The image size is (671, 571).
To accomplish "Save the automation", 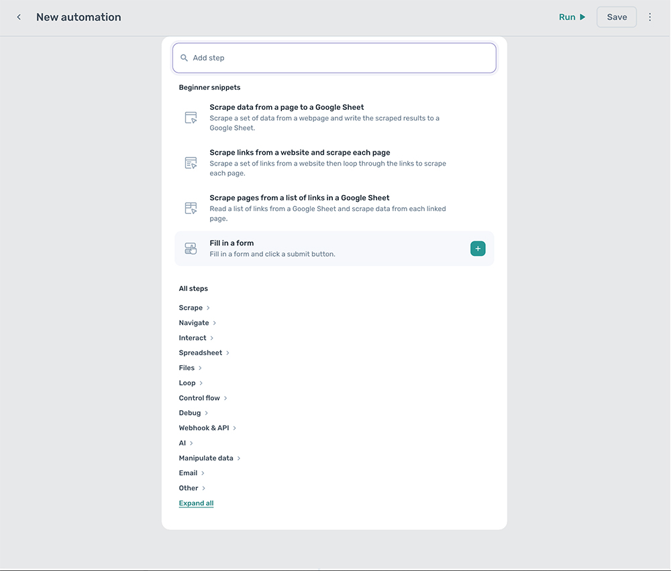I will coord(617,17).
